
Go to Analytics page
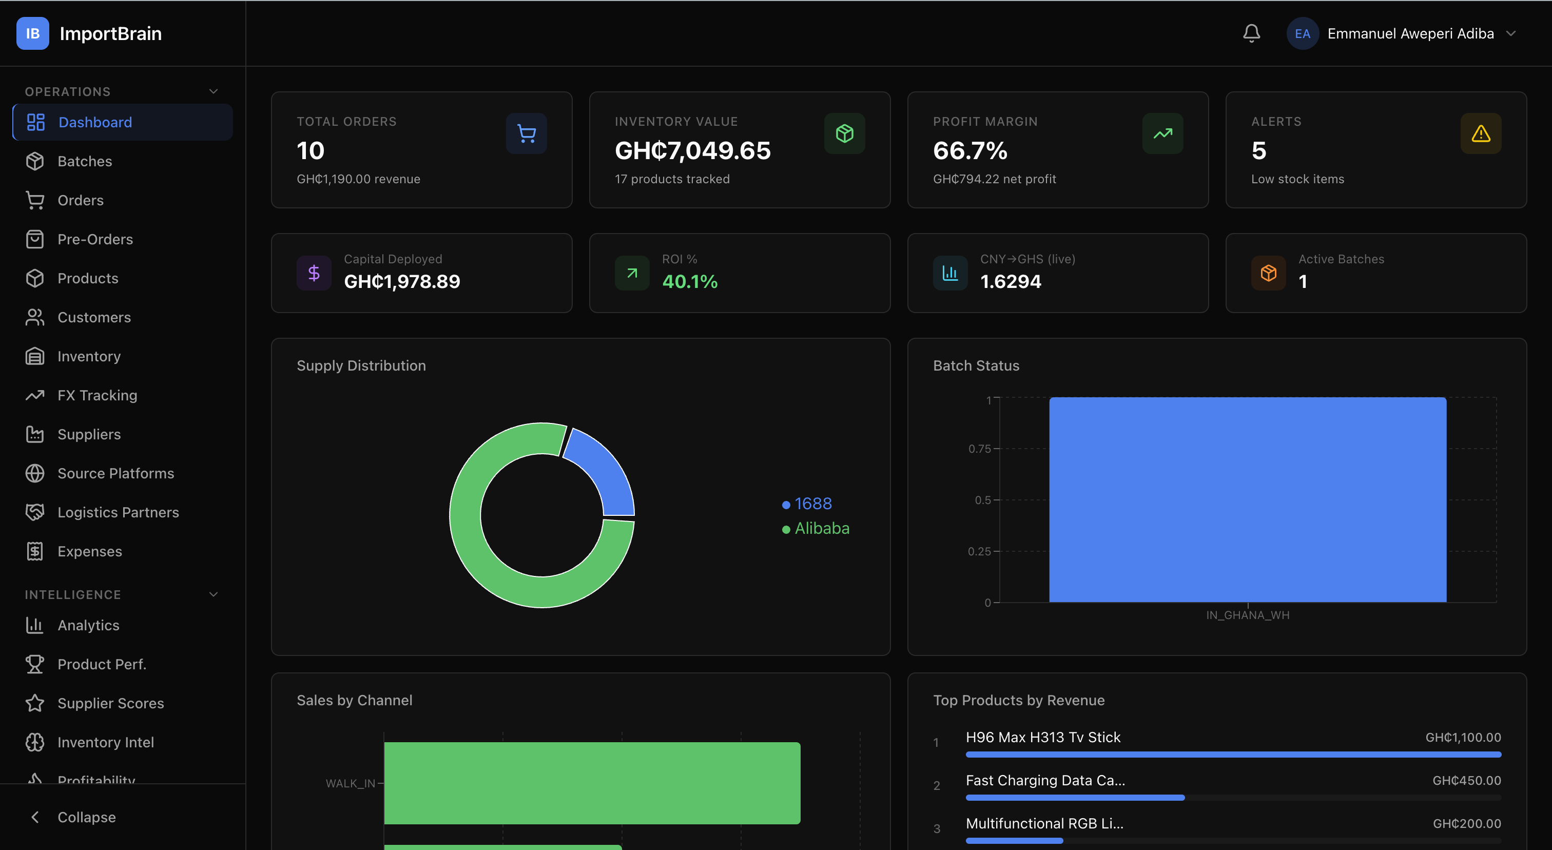122,625
